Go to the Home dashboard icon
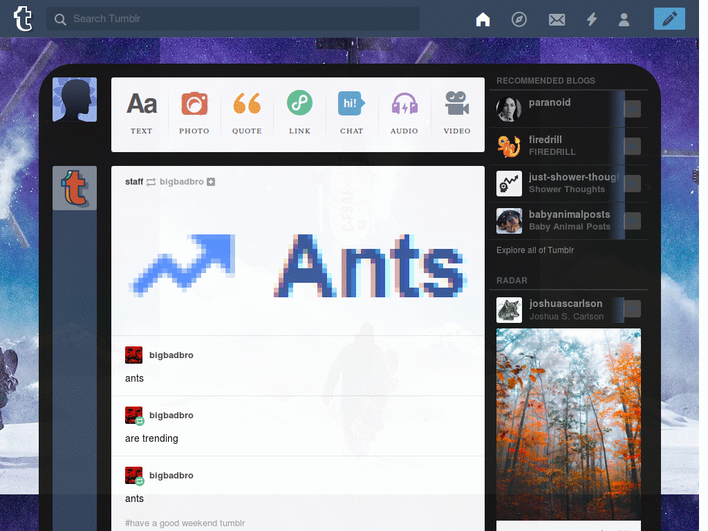Image resolution: width=708 pixels, height=531 pixels. [x=483, y=19]
